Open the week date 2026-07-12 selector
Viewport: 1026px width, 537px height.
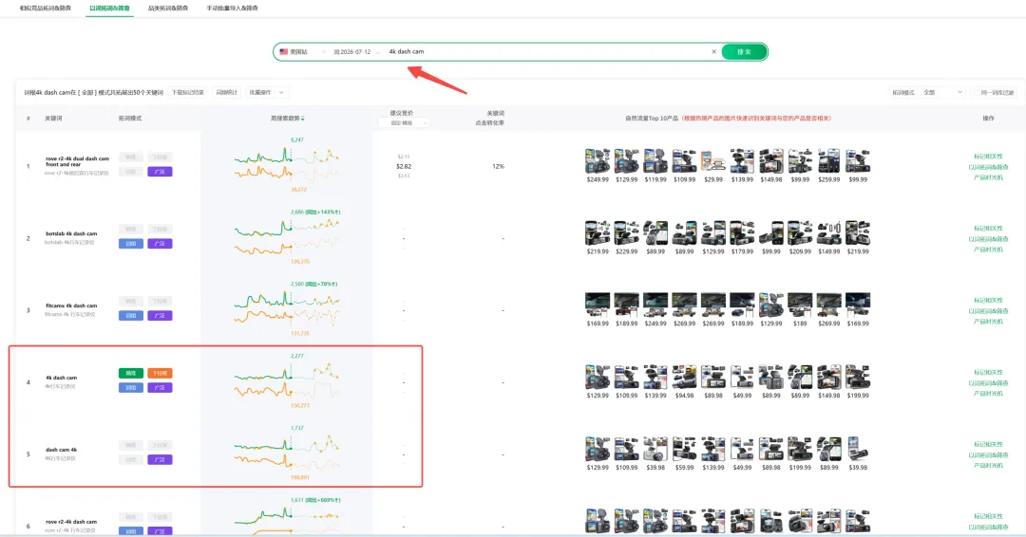point(356,51)
